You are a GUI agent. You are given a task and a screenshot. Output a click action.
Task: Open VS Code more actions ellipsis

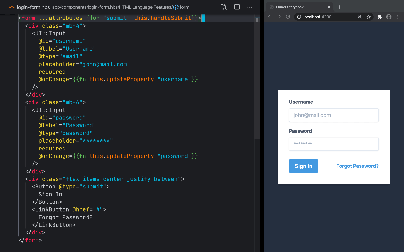coord(249,7)
